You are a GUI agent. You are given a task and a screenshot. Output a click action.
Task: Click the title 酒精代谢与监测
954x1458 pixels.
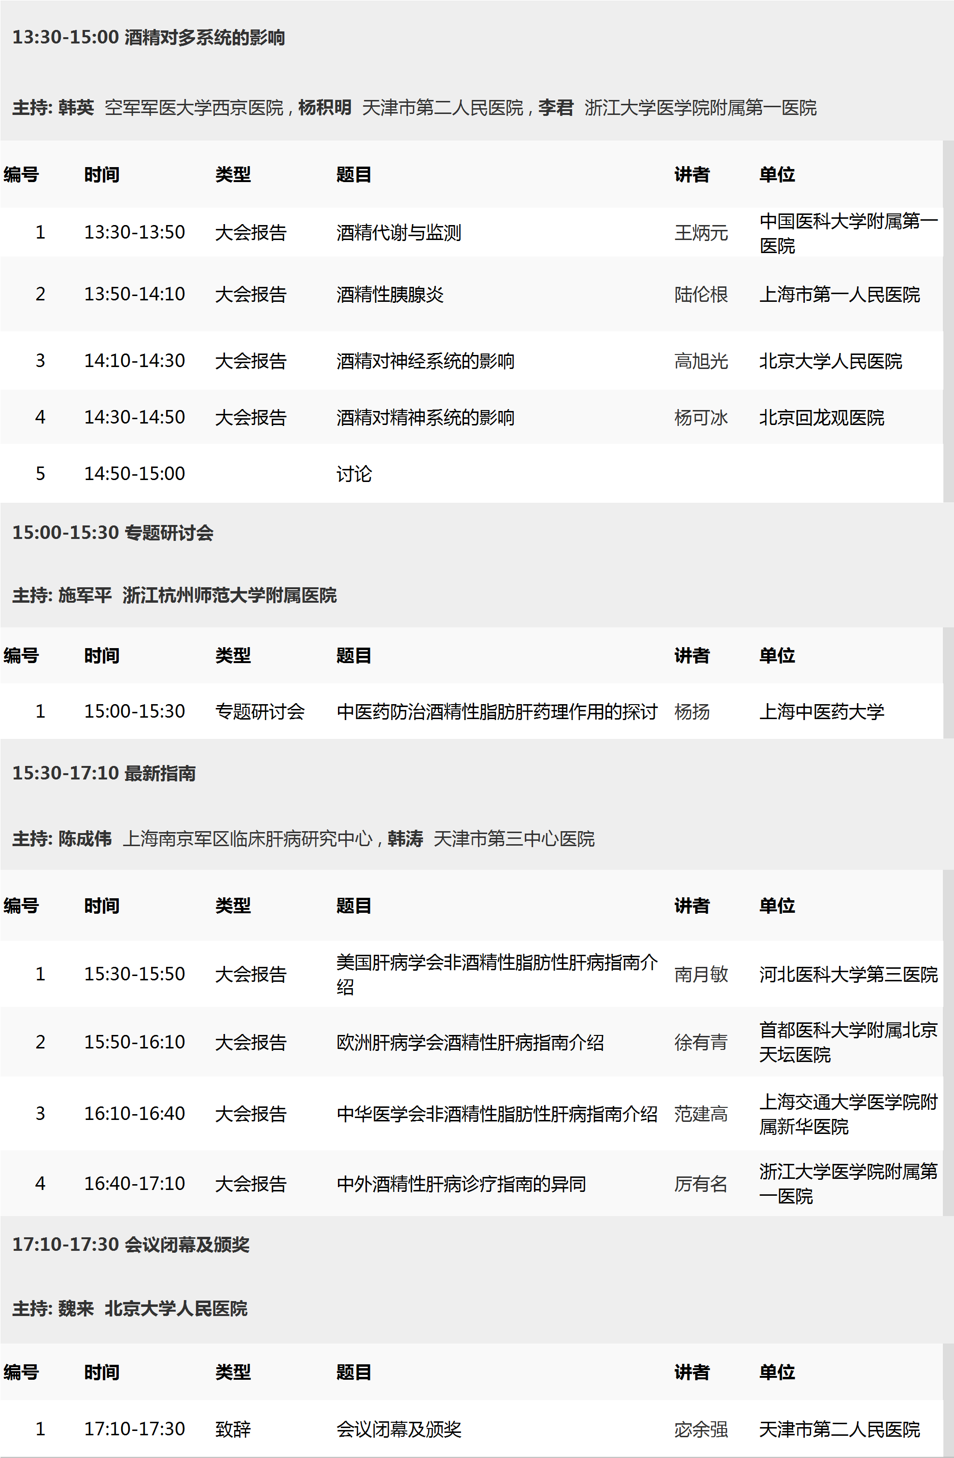click(x=399, y=233)
